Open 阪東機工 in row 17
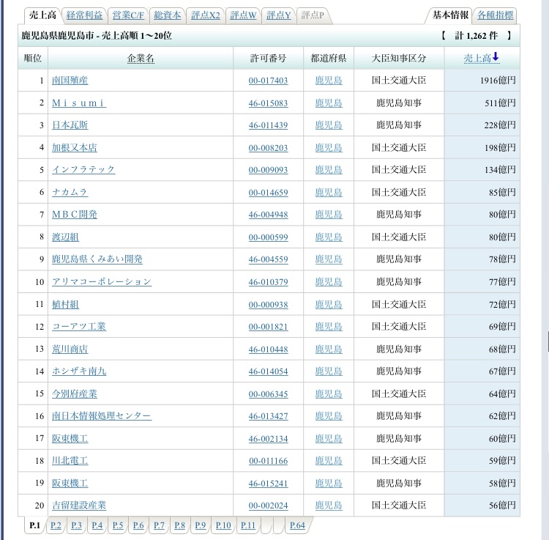This screenshot has width=549, height=540. 70,438
